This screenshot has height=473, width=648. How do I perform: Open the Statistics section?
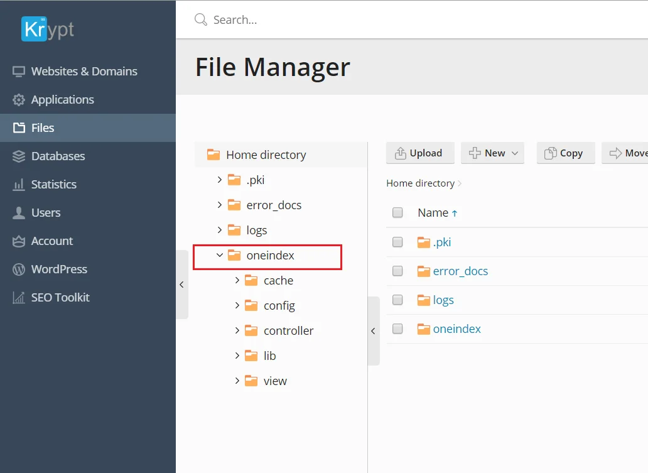click(88, 185)
